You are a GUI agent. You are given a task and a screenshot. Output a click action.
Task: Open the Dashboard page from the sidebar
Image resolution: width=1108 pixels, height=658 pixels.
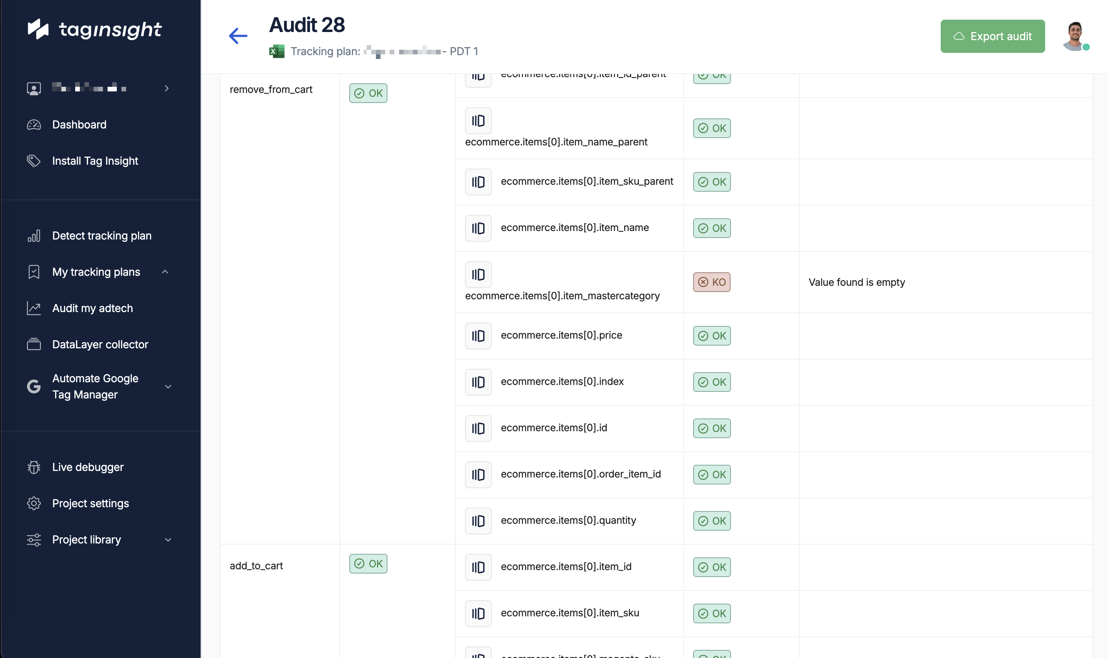[79, 125]
